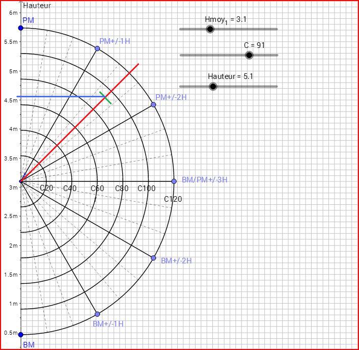
Task: Click the Hmoy1 slider handle
Action: (210, 29)
